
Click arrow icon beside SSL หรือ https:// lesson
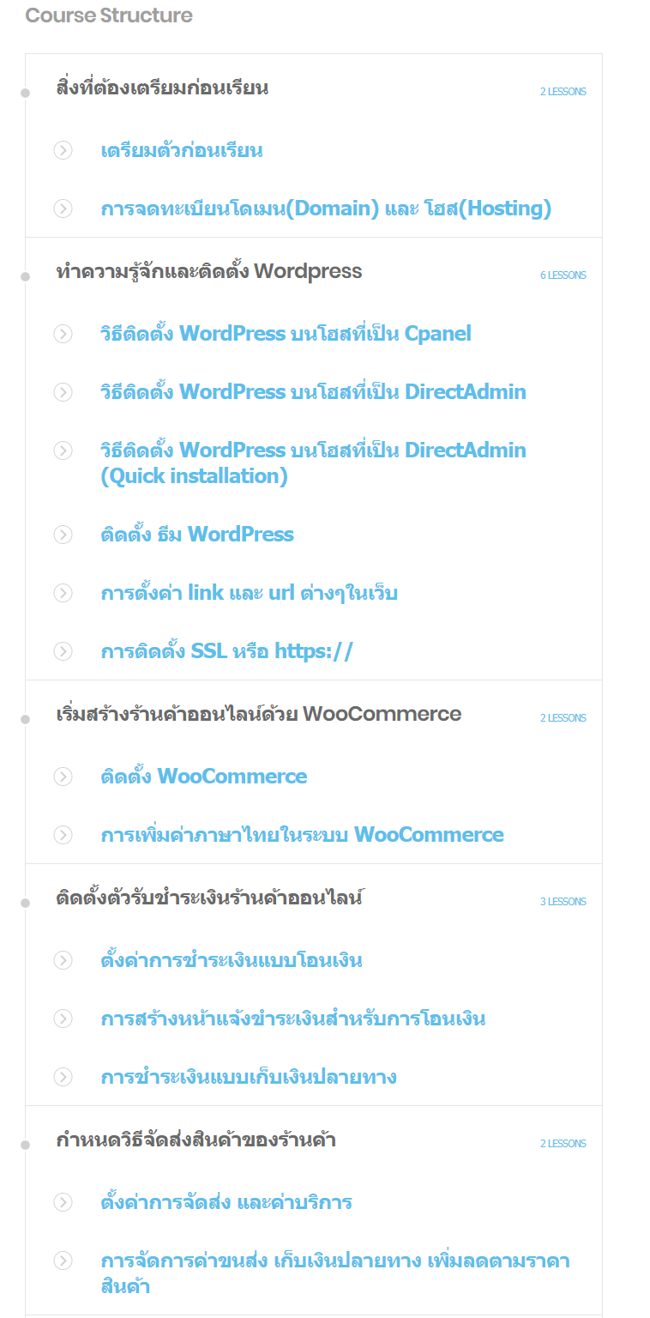click(x=63, y=651)
